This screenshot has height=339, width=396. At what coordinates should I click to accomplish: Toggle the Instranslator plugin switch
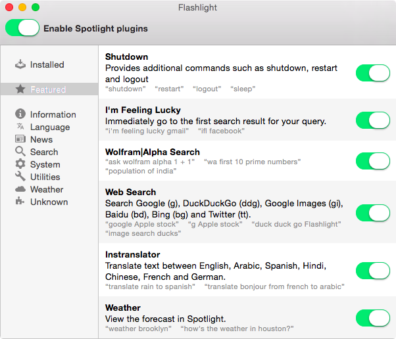[373, 270]
